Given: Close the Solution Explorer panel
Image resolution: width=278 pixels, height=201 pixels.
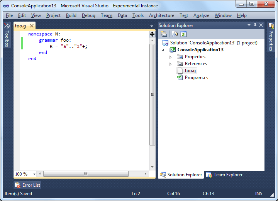Looking at the screenshot, I should click(x=261, y=25).
